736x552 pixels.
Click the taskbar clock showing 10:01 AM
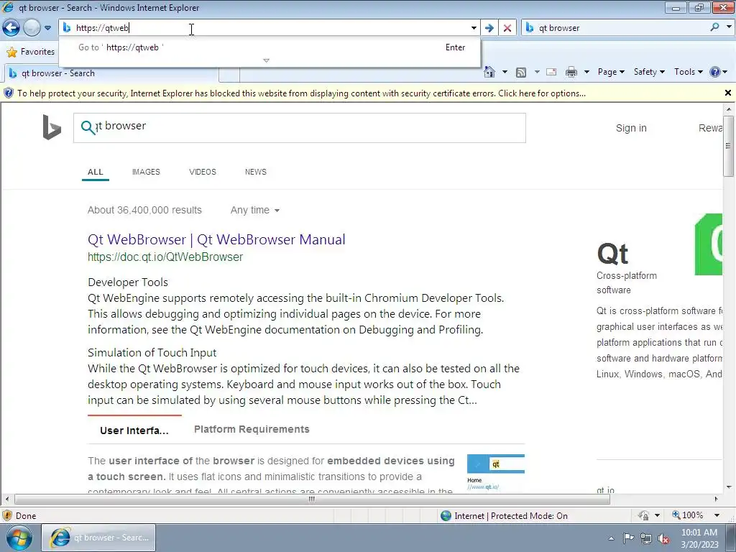coord(699,538)
